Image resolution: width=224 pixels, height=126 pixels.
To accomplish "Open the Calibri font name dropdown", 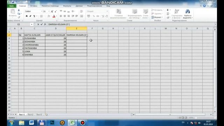I will pyautogui.click(x=42, y=11).
